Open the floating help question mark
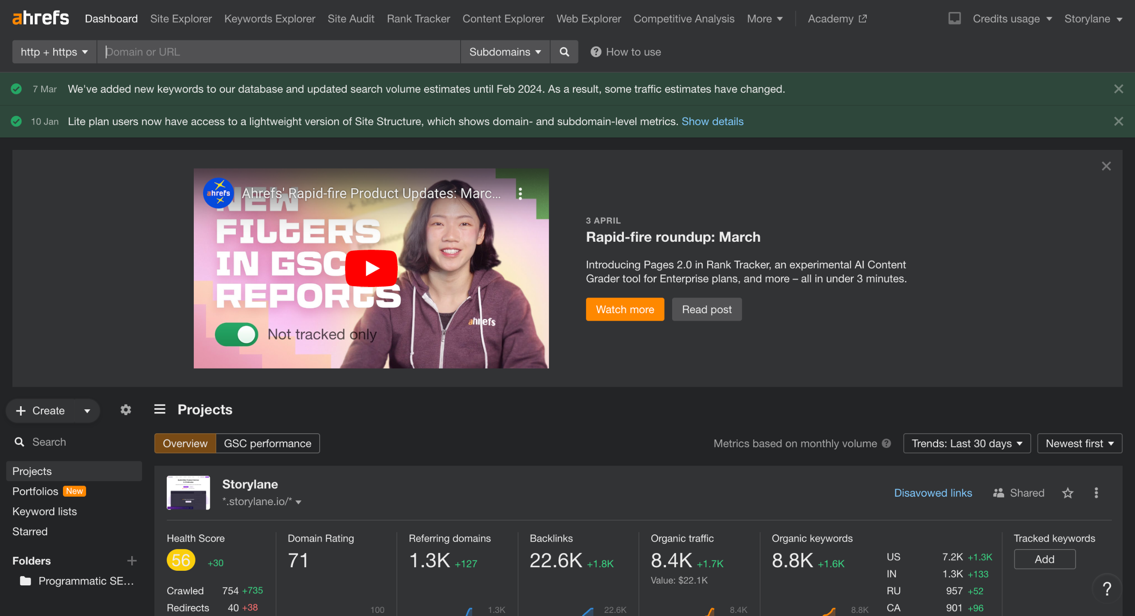The width and height of the screenshot is (1135, 616). (x=1107, y=589)
